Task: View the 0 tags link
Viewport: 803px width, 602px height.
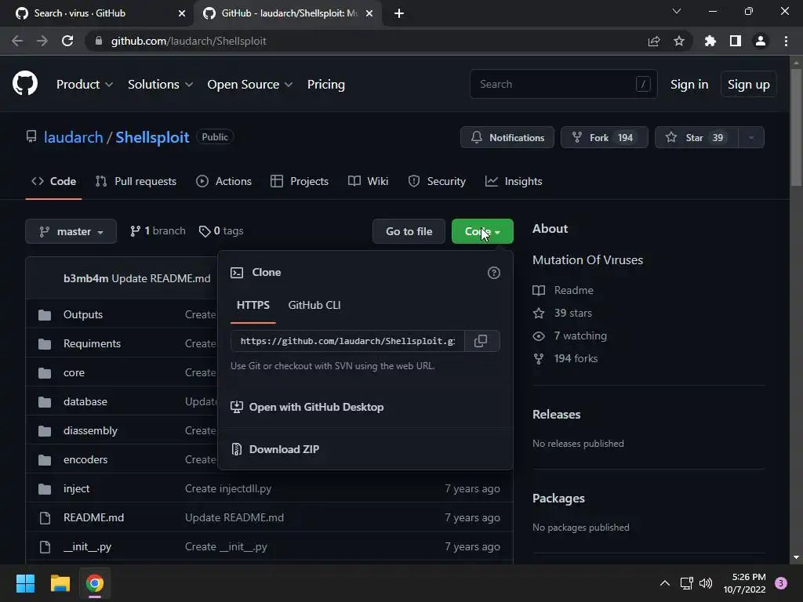Action: (x=221, y=231)
